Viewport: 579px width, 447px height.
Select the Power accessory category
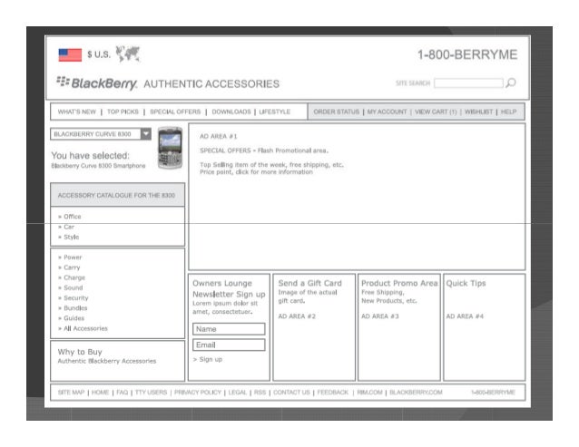[x=73, y=258]
